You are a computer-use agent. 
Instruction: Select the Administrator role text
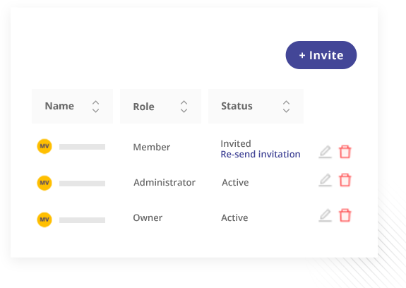(x=165, y=182)
